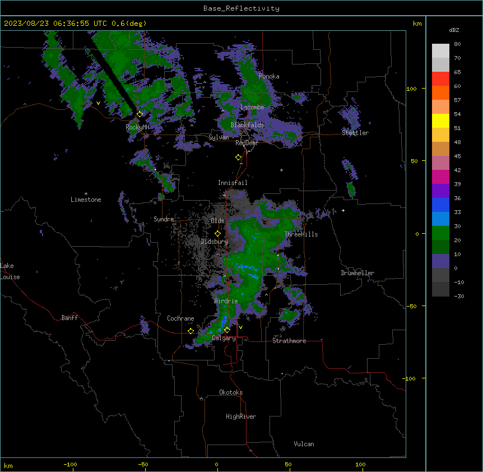Click the yellow diamond marker below Olds
This screenshot has width=483, height=472.
(x=217, y=234)
